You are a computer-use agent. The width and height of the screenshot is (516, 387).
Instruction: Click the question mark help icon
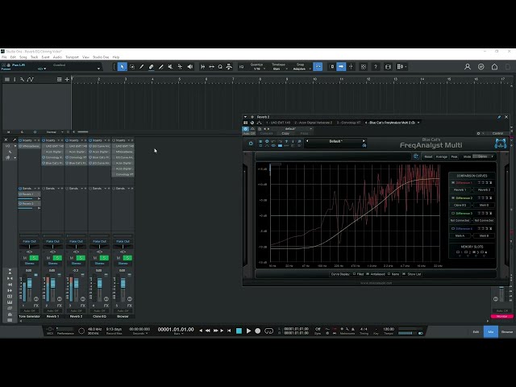point(376,67)
